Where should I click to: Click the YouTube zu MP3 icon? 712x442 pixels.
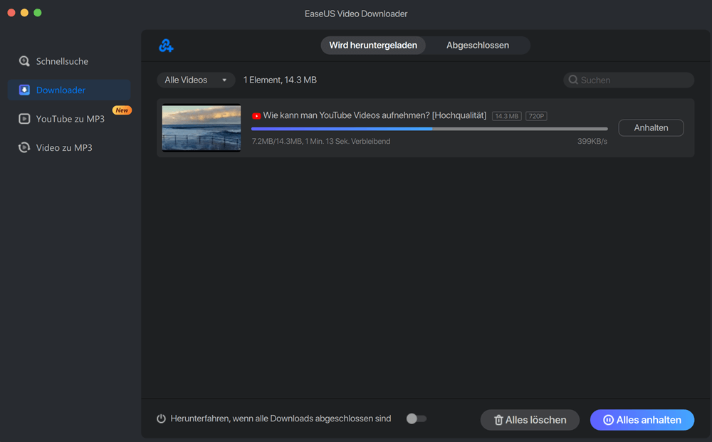pos(24,119)
